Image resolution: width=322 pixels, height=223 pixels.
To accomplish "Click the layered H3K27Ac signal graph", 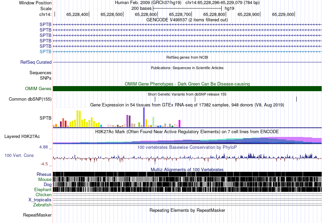I will (187, 140).
